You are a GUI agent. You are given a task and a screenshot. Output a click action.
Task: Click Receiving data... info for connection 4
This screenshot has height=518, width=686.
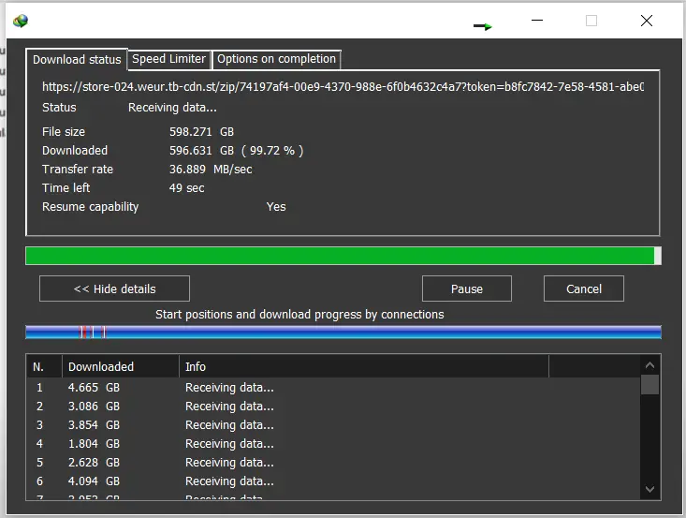click(x=229, y=444)
